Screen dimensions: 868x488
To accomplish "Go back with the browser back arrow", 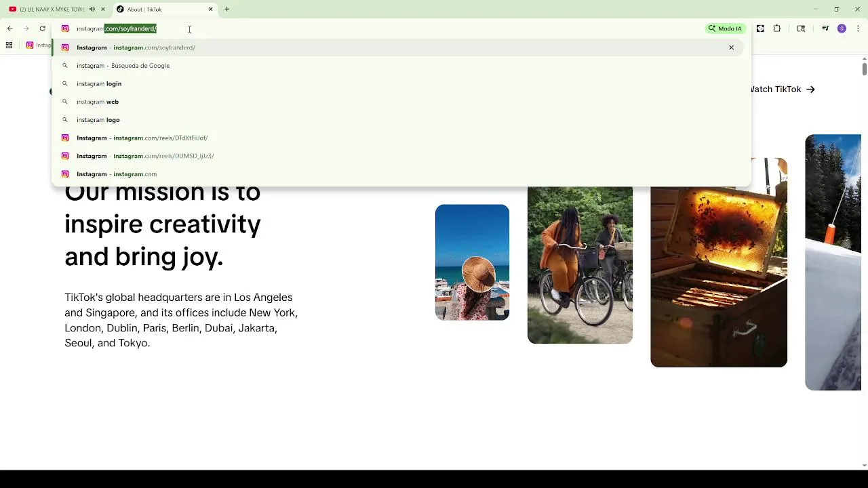I will (x=10, y=28).
